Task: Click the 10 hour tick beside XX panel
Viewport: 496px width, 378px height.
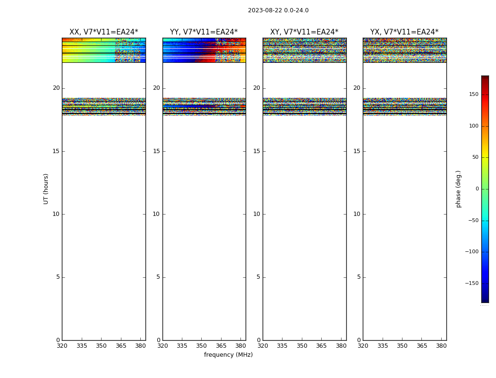Action: 56,214
